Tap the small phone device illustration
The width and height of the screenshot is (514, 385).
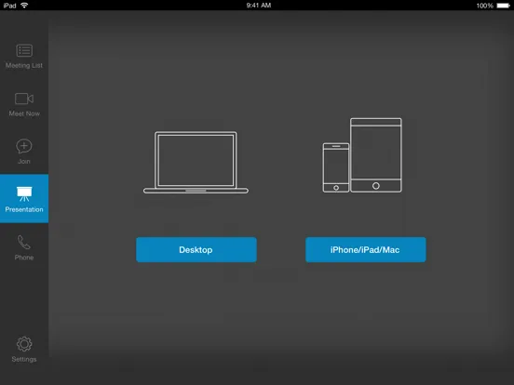click(336, 167)
